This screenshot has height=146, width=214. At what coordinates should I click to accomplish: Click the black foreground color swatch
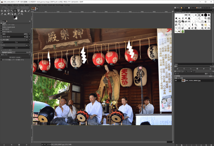[x=14, y=17]
